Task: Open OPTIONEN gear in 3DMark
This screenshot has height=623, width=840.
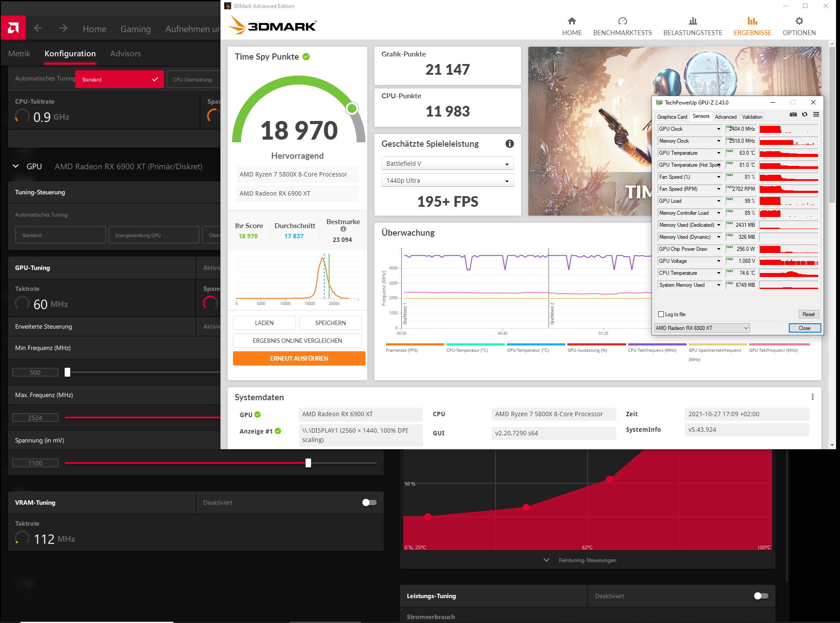Action: click(x=799, y=26)
